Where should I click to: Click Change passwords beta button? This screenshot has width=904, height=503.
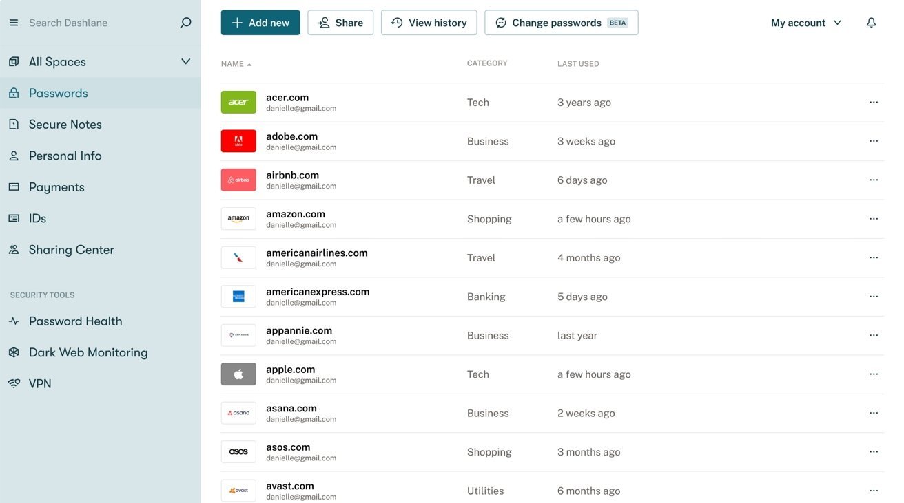point(561,23)
